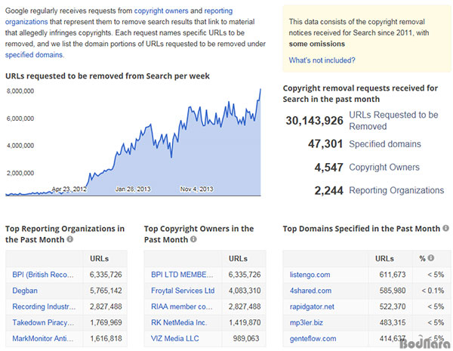Open Recording Industr... organization link

coord(44,306)
